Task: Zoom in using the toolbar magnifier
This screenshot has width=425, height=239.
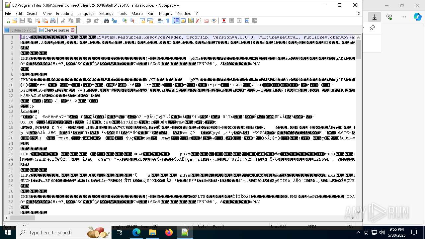Action: [x=125, y=21]
